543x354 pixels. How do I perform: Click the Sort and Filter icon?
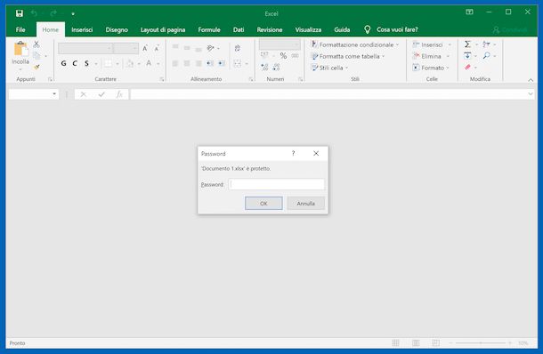coord(486,44)
